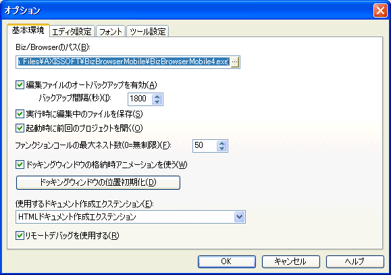The width and height of the screenshot is (391, 275).
Task: Toggle 実行時に編集中のファイルを保存 checkbox
Action: tap(20, 114)
